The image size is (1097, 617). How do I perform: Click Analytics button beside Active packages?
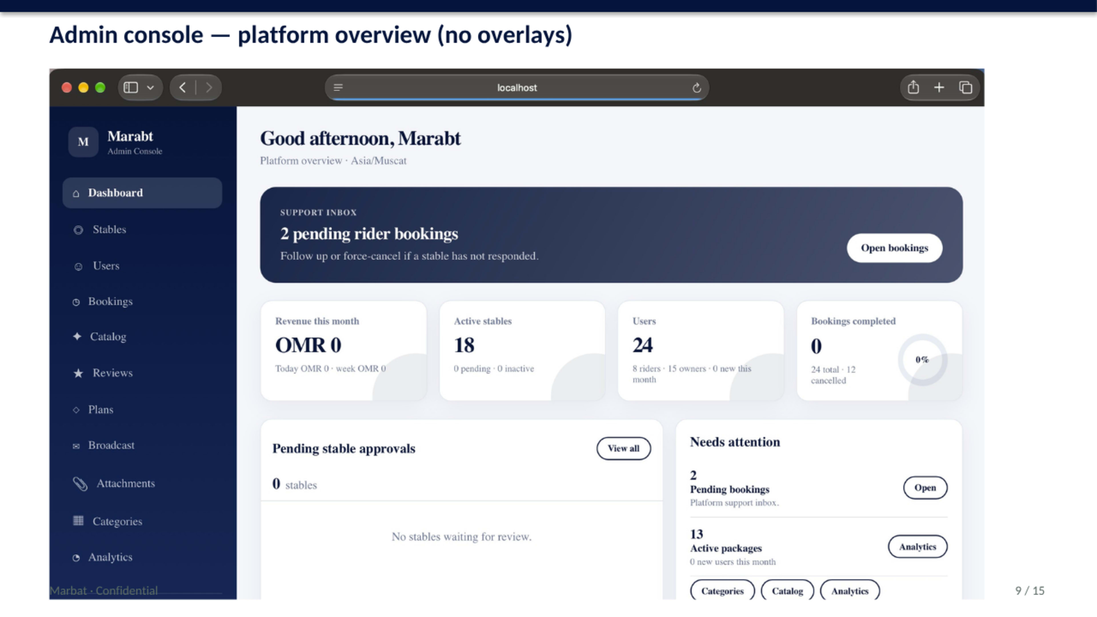coord(917,546)
